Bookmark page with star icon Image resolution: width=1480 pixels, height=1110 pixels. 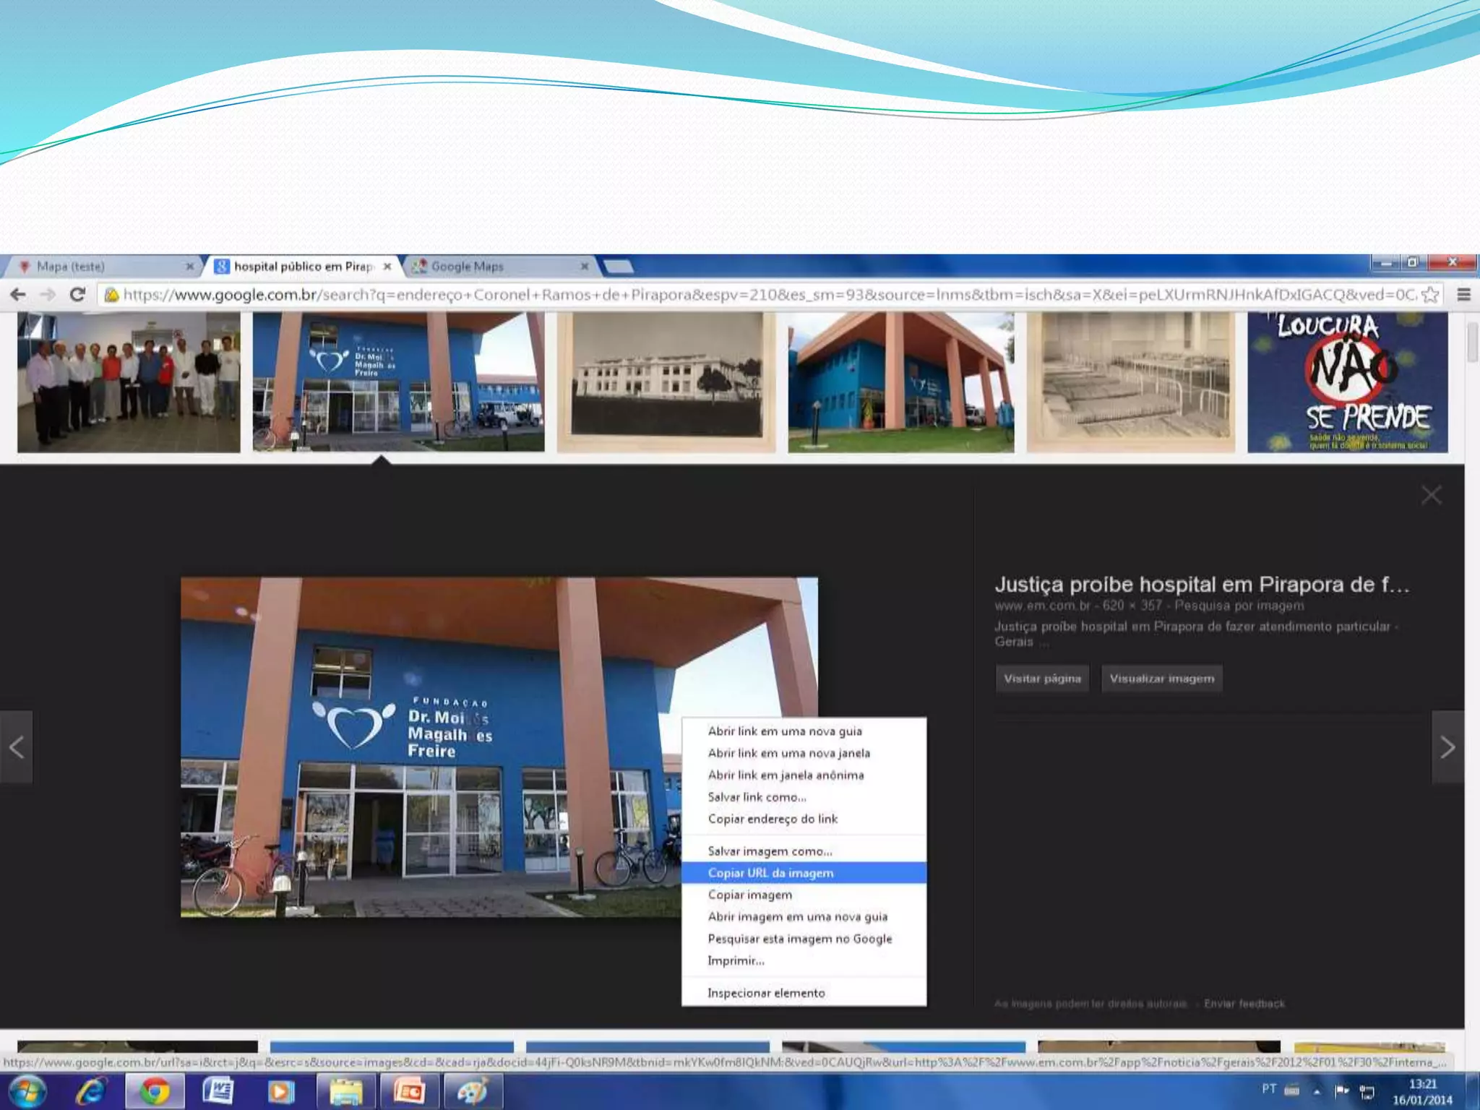pos(1429,294)
